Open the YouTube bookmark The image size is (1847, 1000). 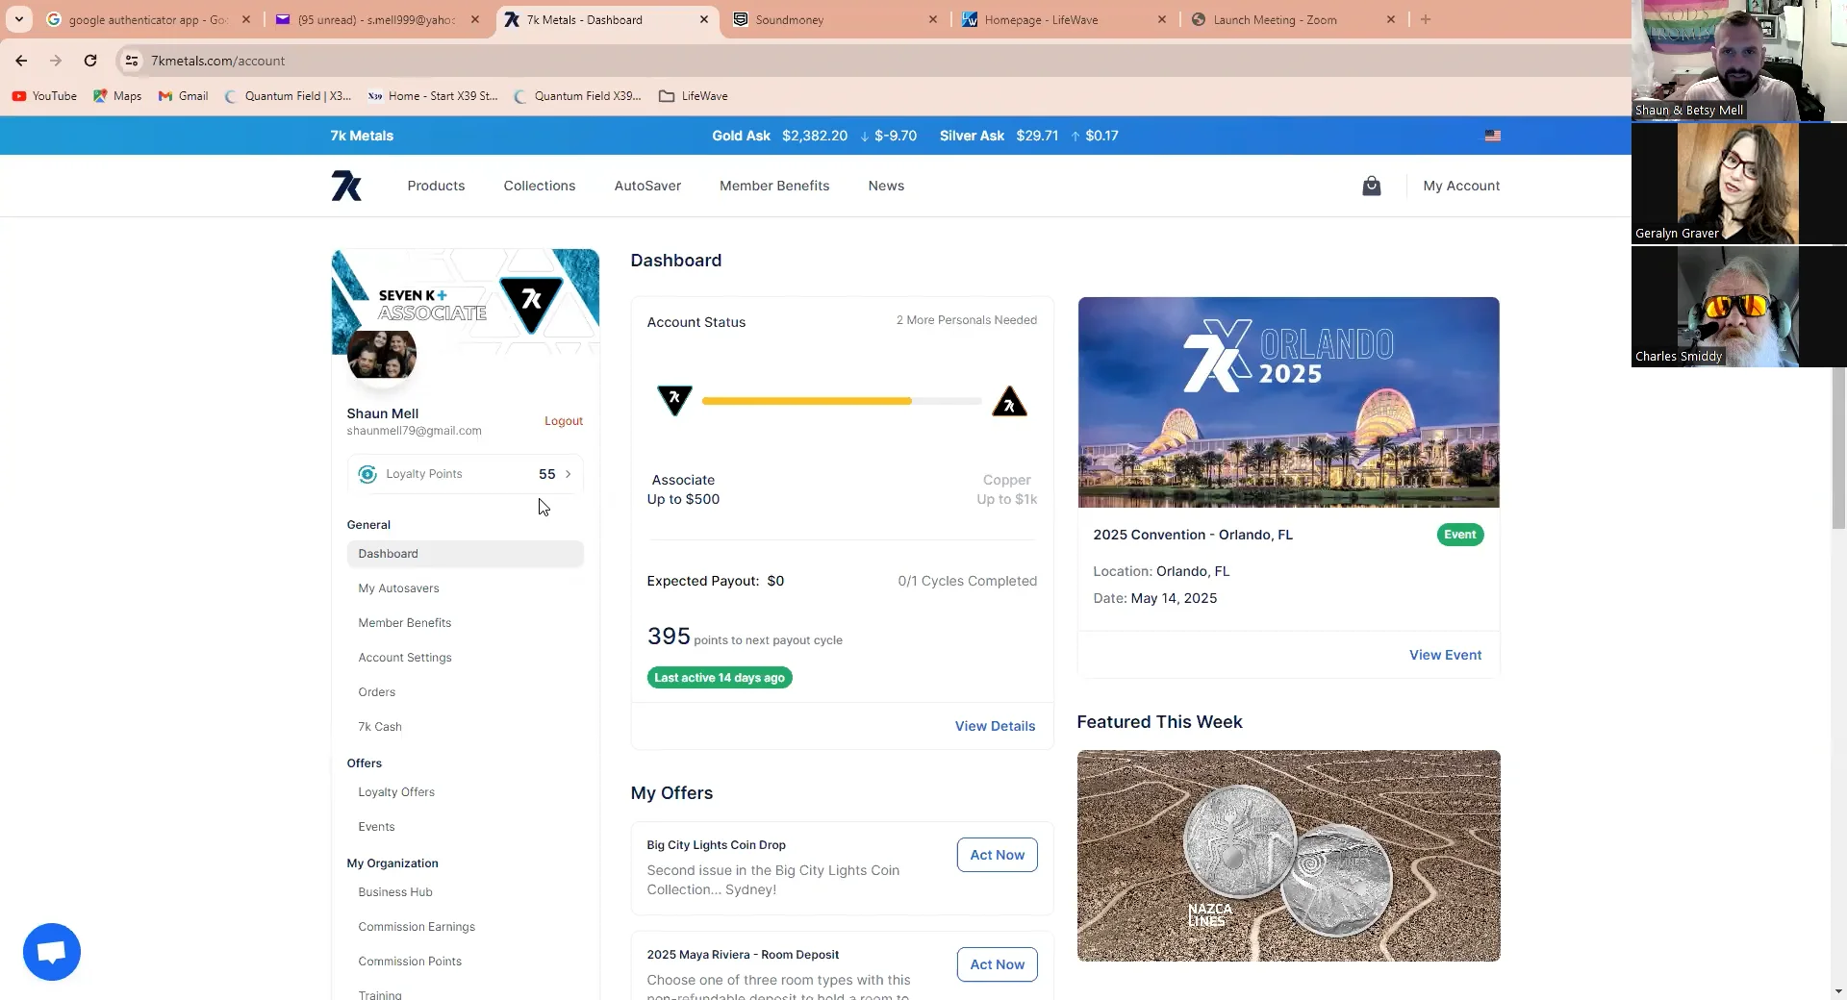[x=43, y=96]
